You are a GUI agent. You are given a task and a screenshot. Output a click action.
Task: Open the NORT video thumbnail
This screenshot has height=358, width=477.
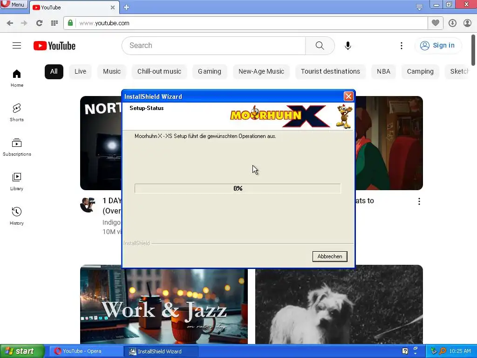coord(101,143)
